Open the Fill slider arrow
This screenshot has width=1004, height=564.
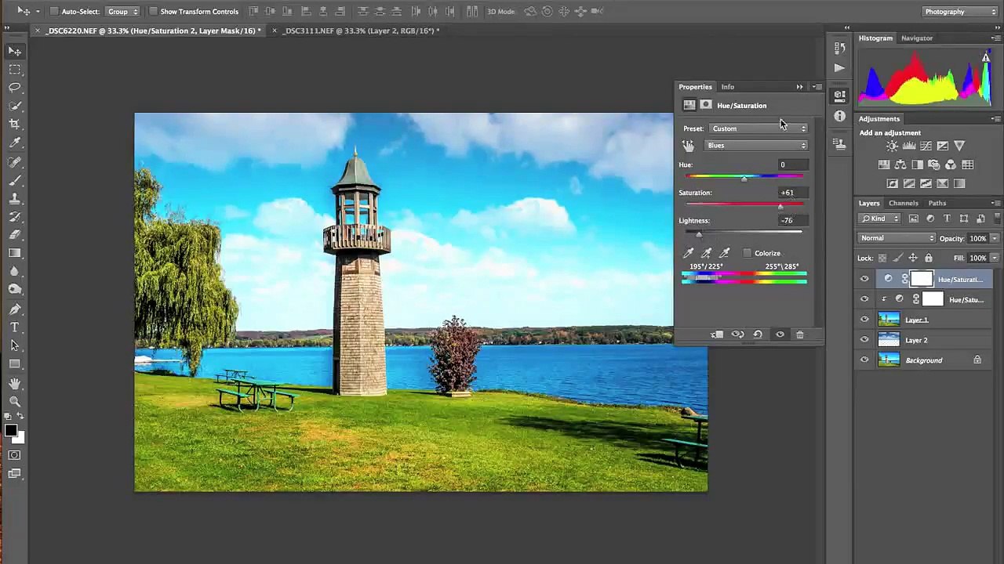coord(995,258)
